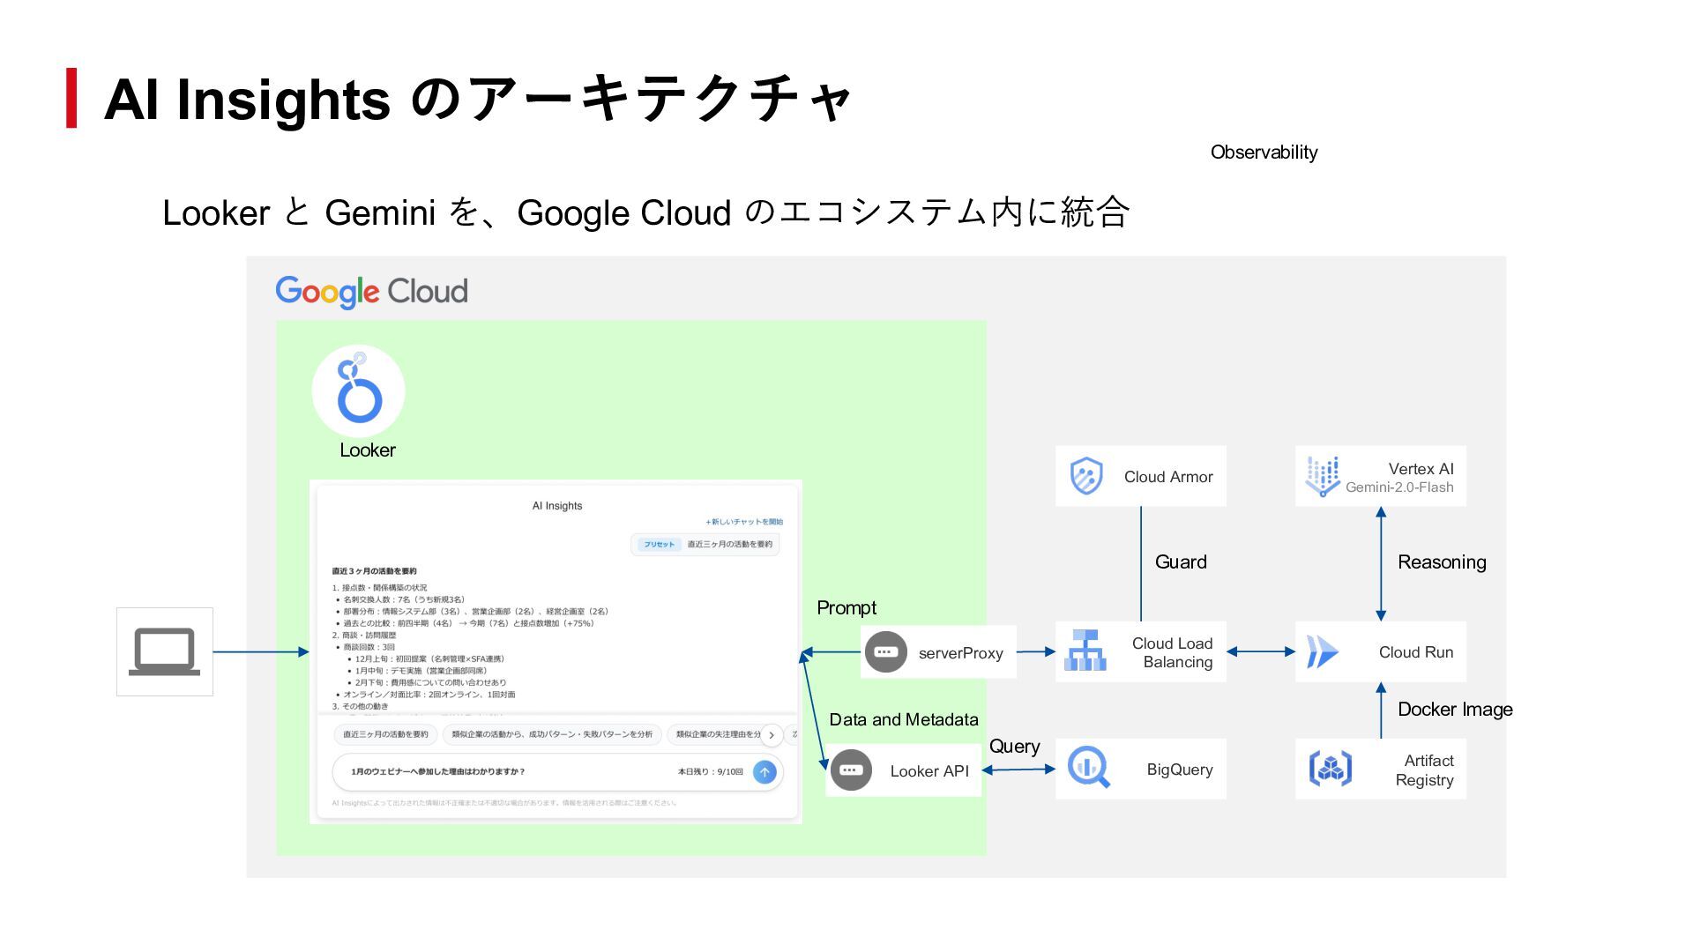Click the 直近三ヶ月の活動を要約 text beside プリセット
The width and height of the screenshot is (1693, 952).
coord(730,545)
